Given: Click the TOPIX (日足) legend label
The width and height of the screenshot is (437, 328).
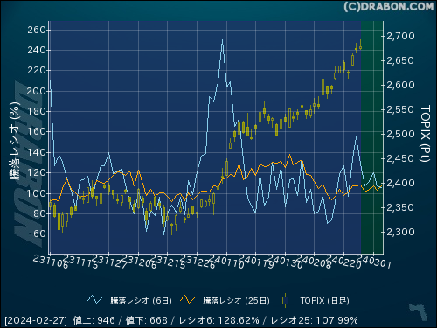Looking at the screenshot, I should point(324,300).
